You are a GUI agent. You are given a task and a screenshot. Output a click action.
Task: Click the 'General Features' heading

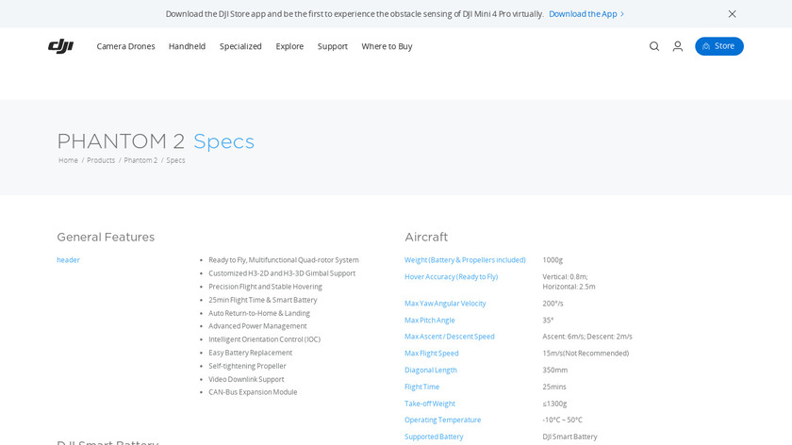(106, 237)
